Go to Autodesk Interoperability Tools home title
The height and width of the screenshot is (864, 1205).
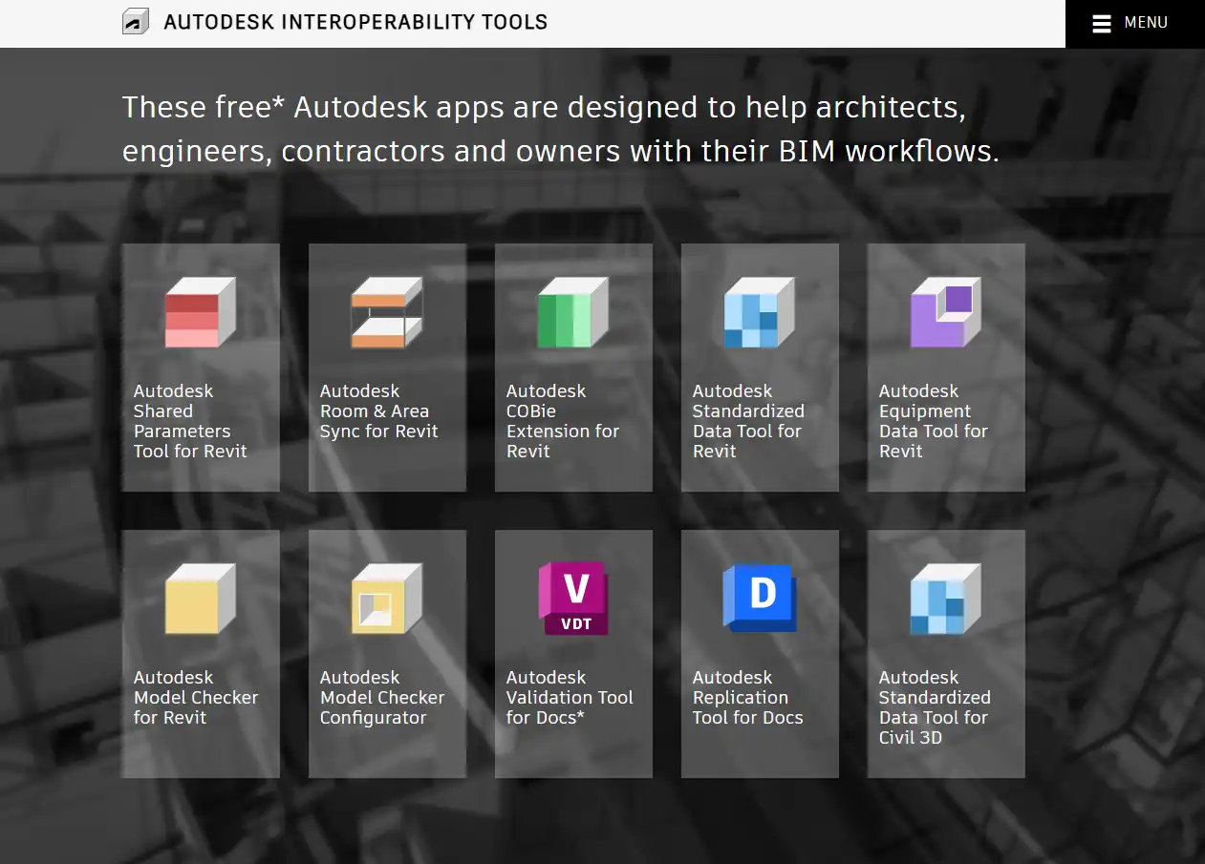(x=355, y=22)
